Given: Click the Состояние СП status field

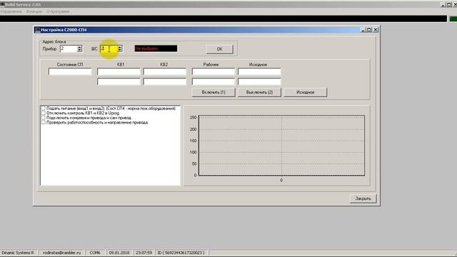Looking at the screenshot, I should click(70, 71).
